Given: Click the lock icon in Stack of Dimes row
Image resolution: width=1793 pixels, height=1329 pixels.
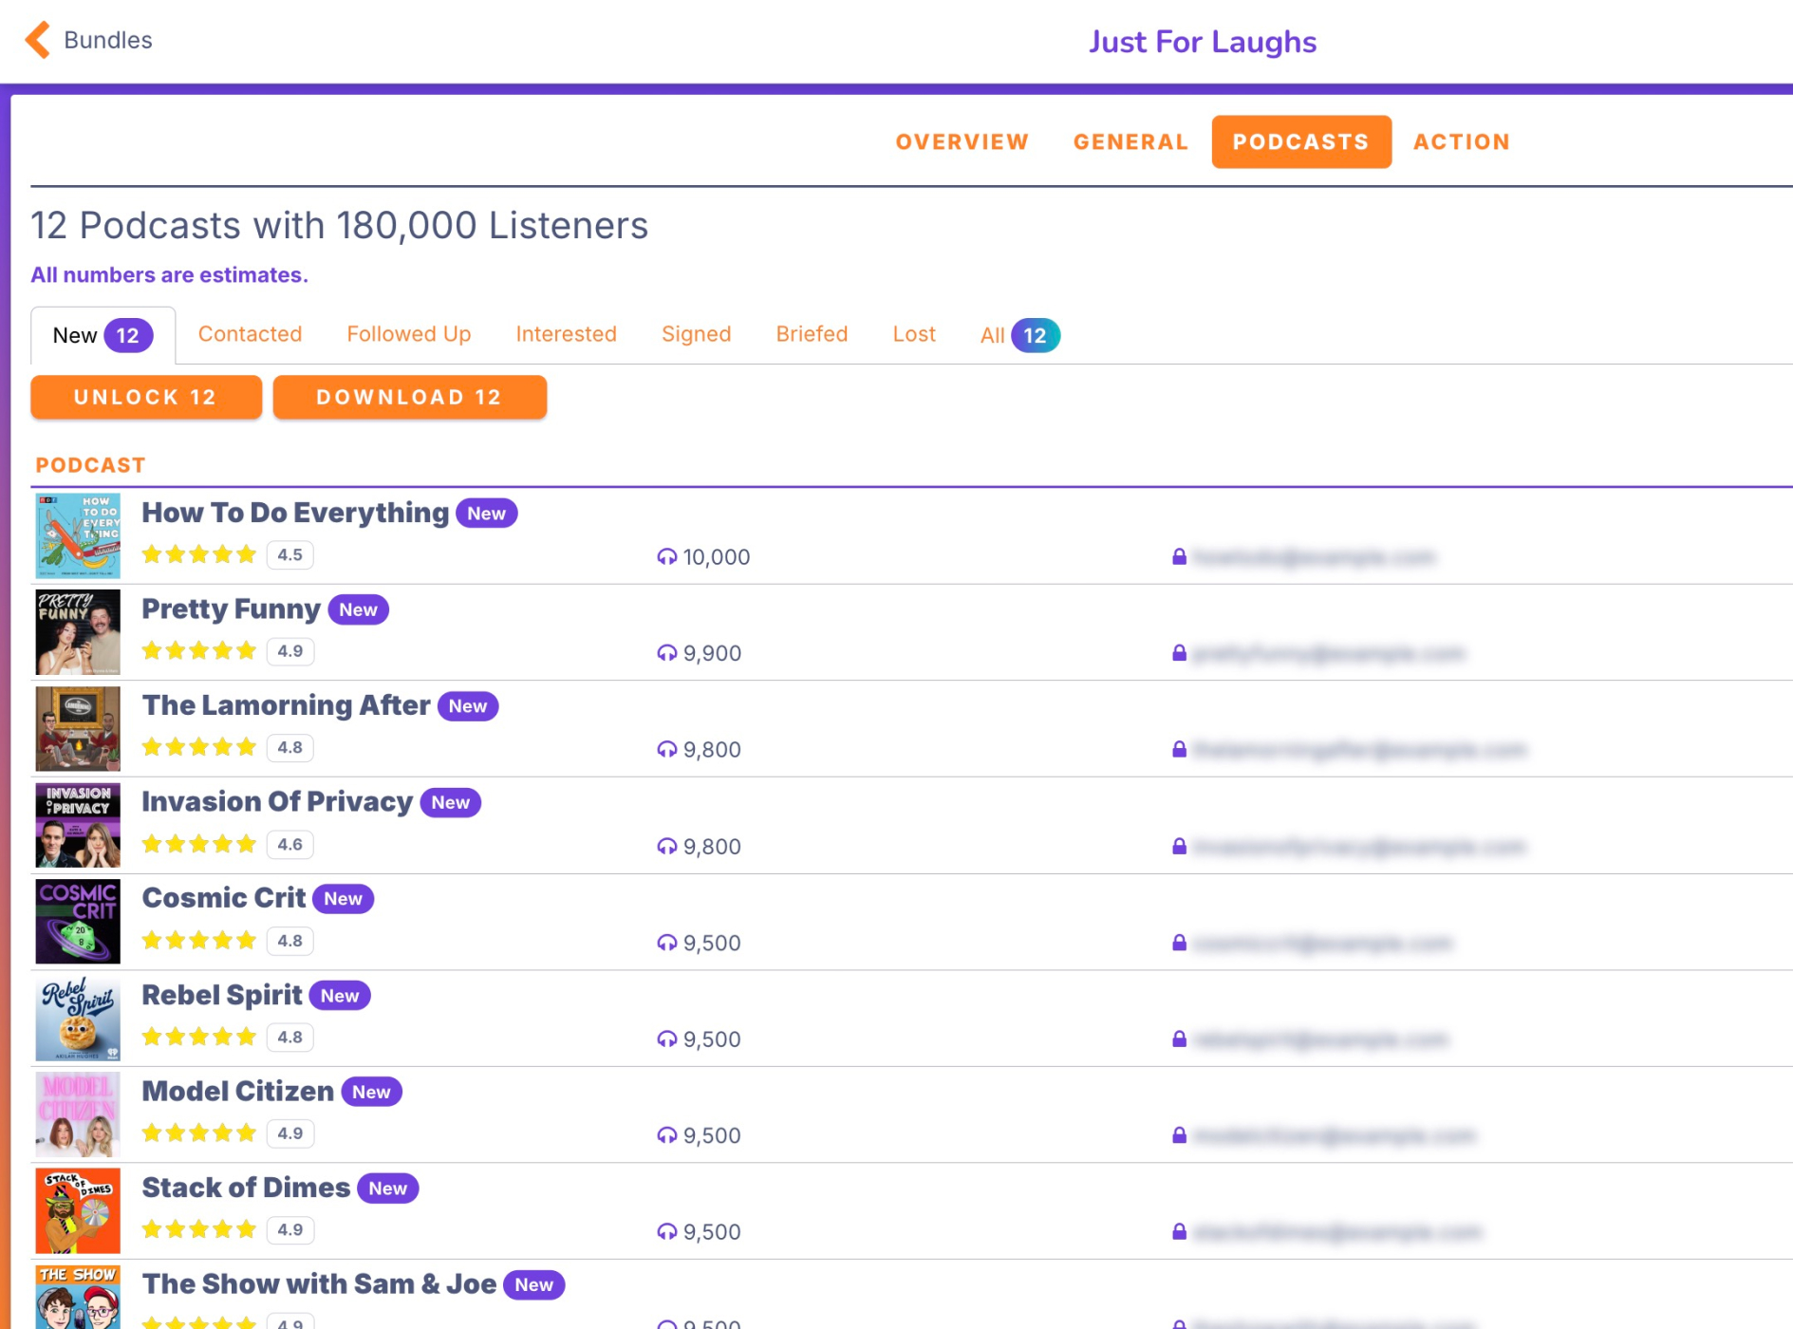Looking at the screenshot, I should click(1179, 1232).
